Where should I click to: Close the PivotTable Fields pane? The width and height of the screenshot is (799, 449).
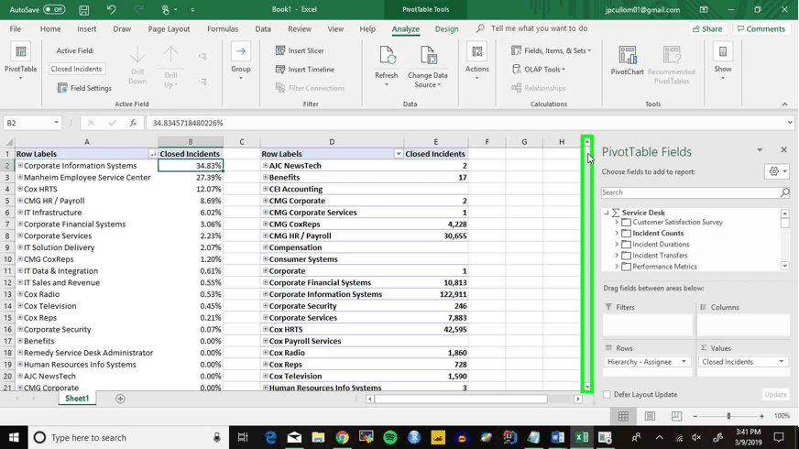pyautogui.click(x=783, y=150)
